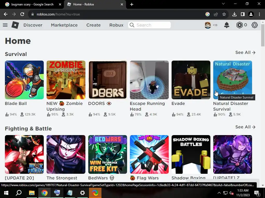Open the Windows Start menu

tap(6, 193)
